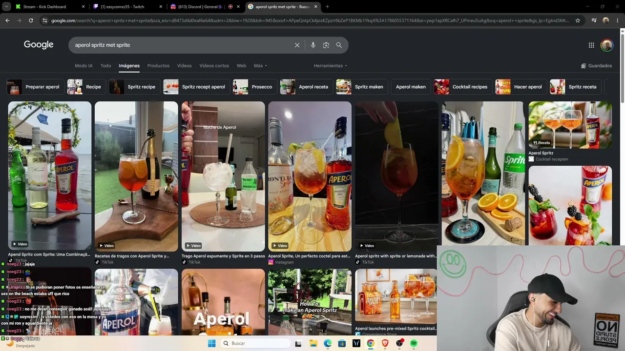This screenshot has height=351, width=625.
Task: Switch to the Stream - Kick Dashboard tab
Action: coord(50,7)
